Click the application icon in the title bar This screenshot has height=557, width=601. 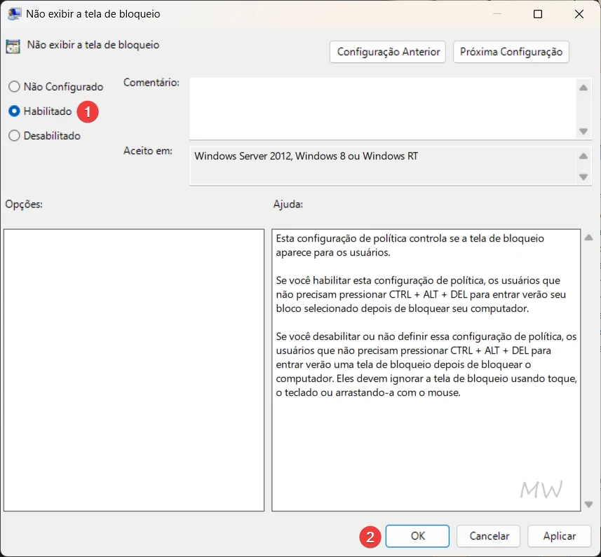pyautogui.click(x=15, y=13)
